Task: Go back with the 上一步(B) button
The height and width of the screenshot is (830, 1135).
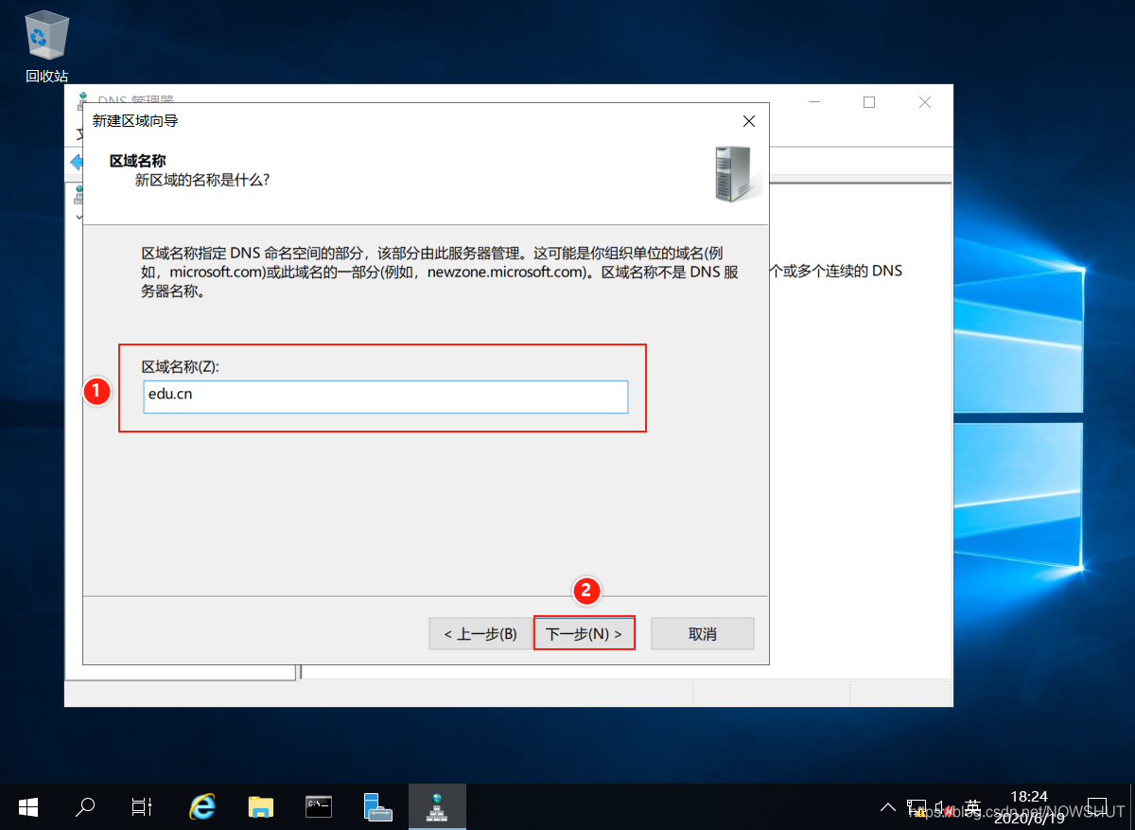Action: [480, 634]
